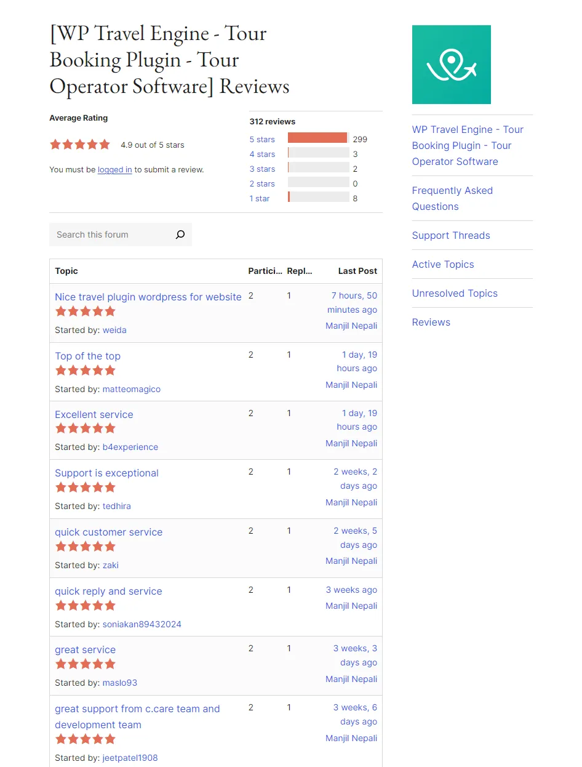Click the 312 reviews count text
Viewport: 582px width, 767px height.
[x=273, y=121]
